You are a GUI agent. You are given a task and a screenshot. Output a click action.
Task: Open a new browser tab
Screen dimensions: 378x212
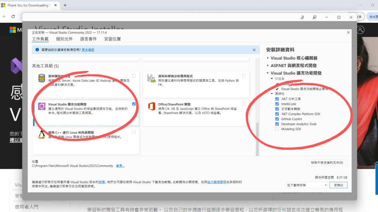(x=65, y=5)
